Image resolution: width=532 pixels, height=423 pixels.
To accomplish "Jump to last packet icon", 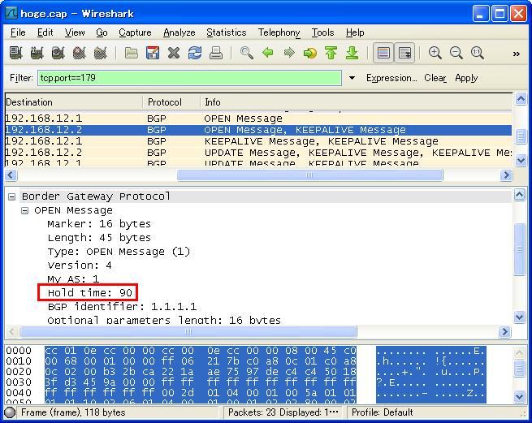I will pyautogui.click(x=353, y=53).
